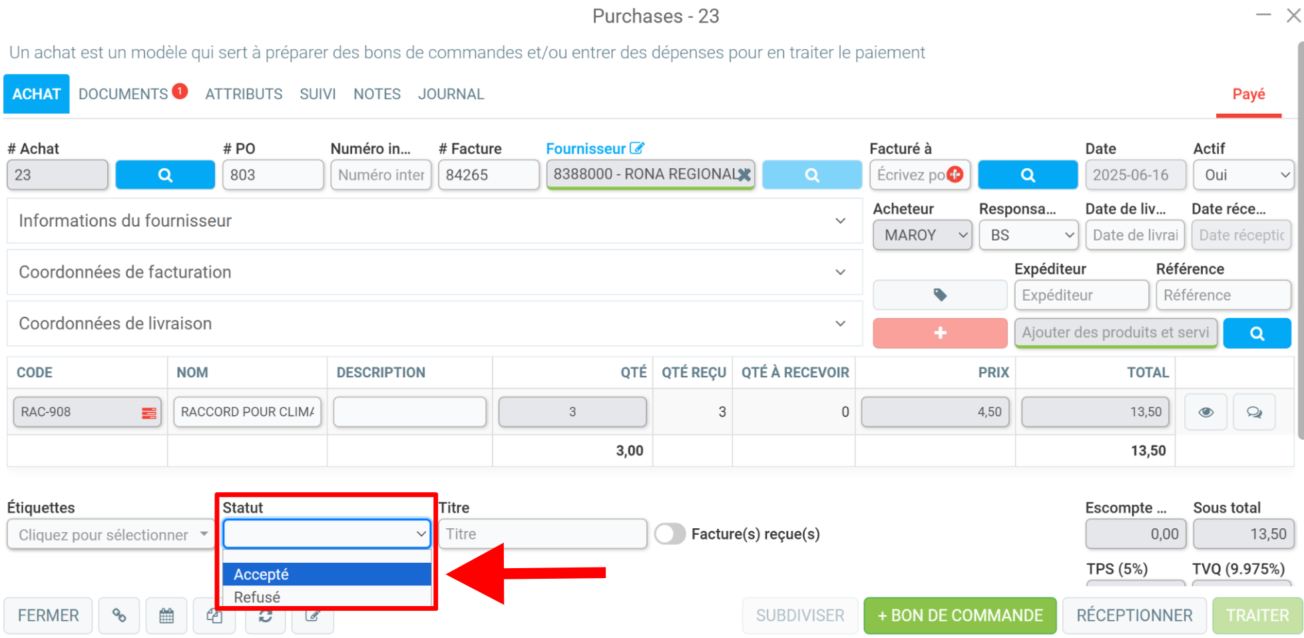1304x638 pixels.
Task: Open the Acheteur MAROY dropdown
Action: coord(923,235)
